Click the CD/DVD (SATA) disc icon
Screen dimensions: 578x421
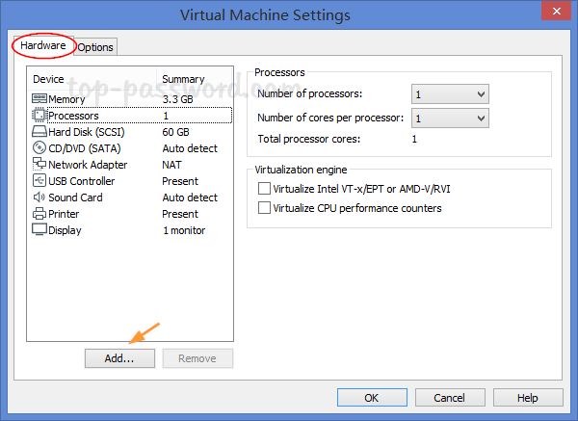point(39,148)
